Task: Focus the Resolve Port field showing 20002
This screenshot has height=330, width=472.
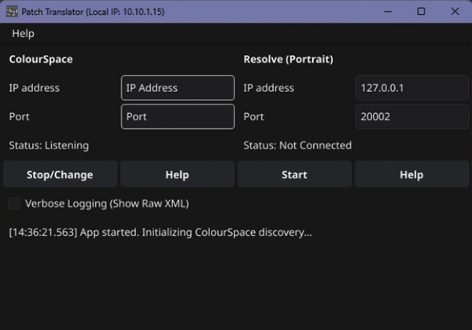Action: pyautogui.click(x=411, y=116)
